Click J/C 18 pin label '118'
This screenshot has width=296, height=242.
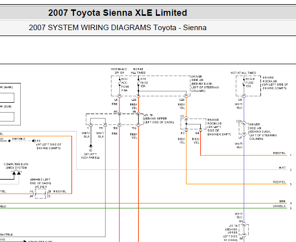click(x=115, y=128)
